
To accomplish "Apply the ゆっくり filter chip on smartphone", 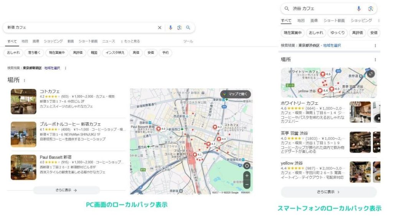I will 337,33.
